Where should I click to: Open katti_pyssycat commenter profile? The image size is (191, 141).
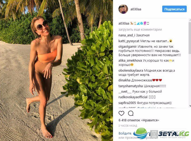click(129, 41)
